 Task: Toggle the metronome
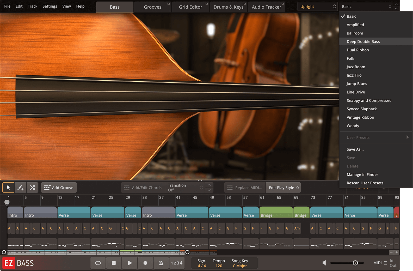(x=161, y=263)
